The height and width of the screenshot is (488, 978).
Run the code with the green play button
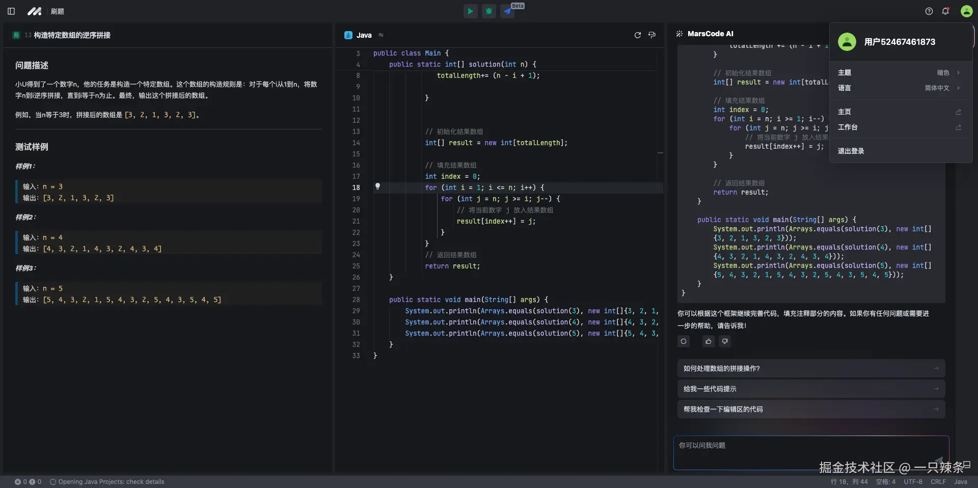[x=470, y=11]
